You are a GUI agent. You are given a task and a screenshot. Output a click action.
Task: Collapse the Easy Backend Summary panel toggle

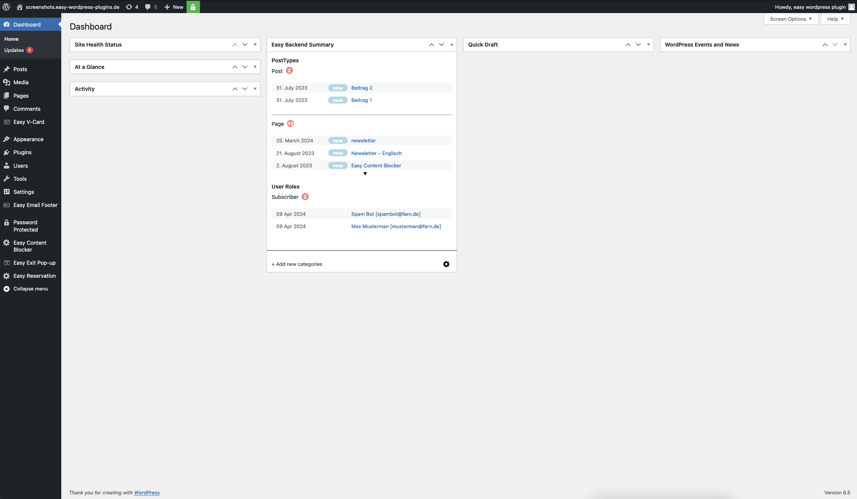tap(452, 45)
